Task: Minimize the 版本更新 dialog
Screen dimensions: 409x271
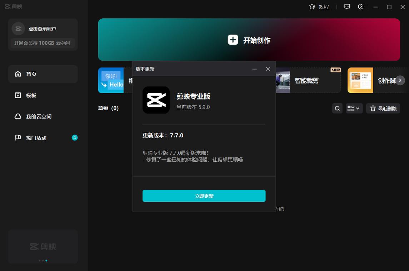Action: (255, 69)
